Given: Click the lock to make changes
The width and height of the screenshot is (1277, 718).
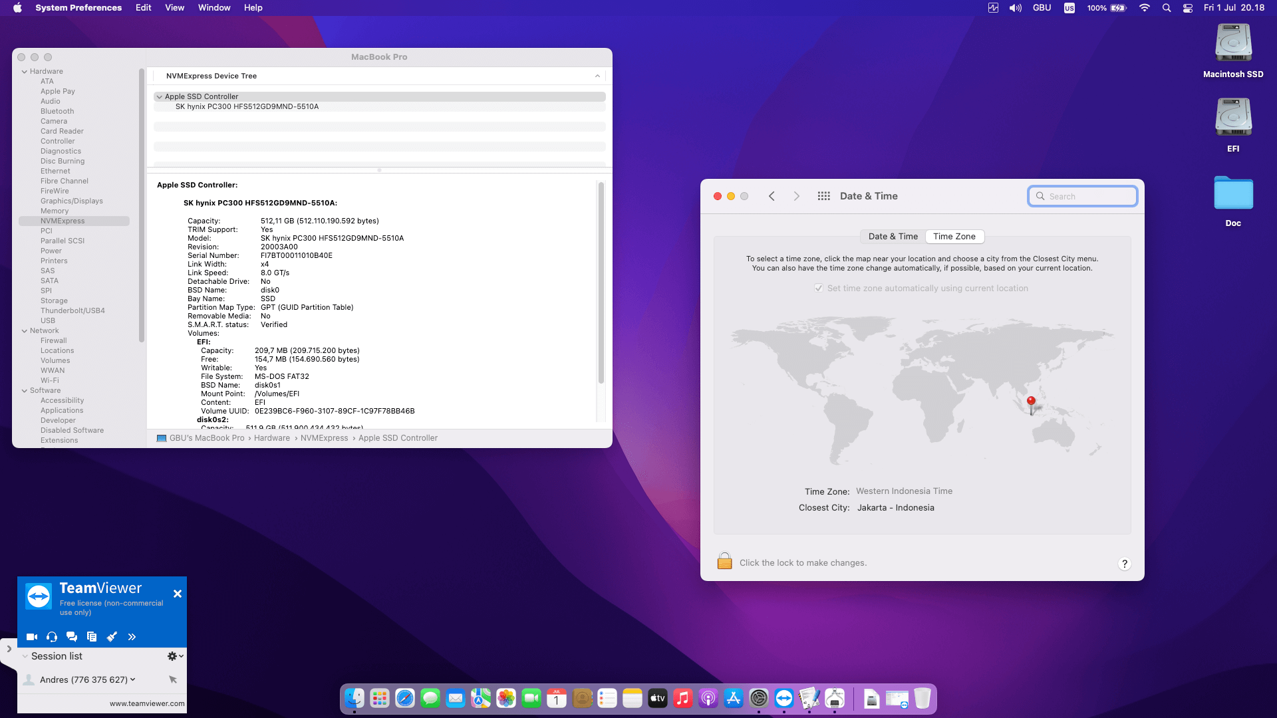Looking at the screenshot, I should tap(725, 562).
